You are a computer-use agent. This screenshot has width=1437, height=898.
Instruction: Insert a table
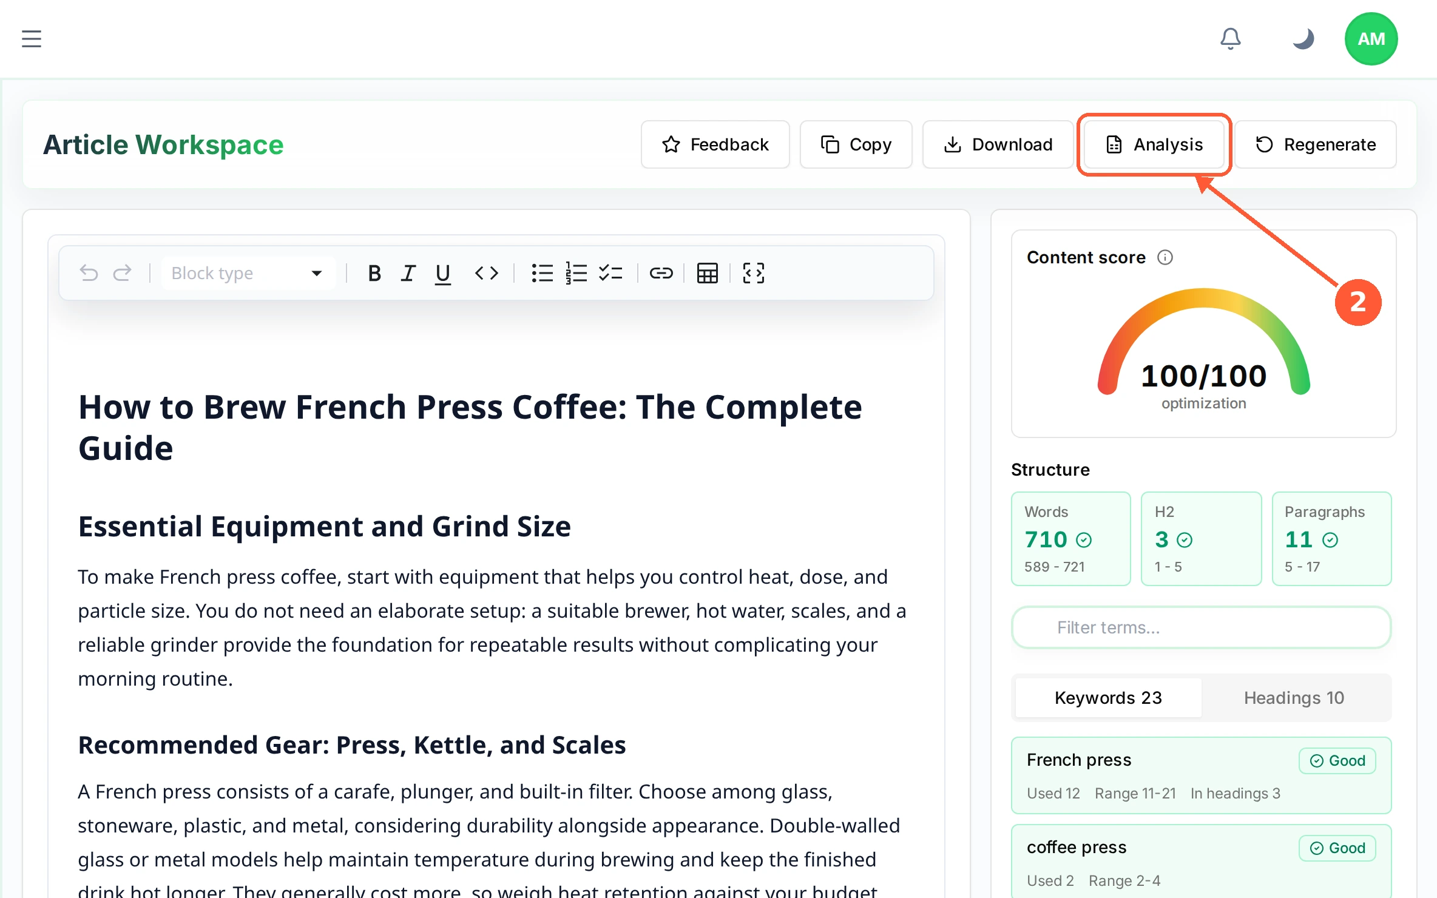click(707, 273)
